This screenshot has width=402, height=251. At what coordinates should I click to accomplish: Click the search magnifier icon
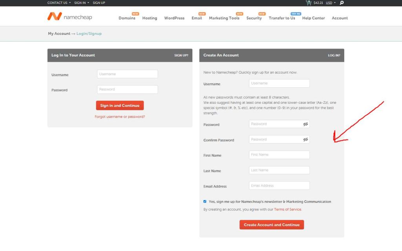pyautogui.click(x=342, y=3)
